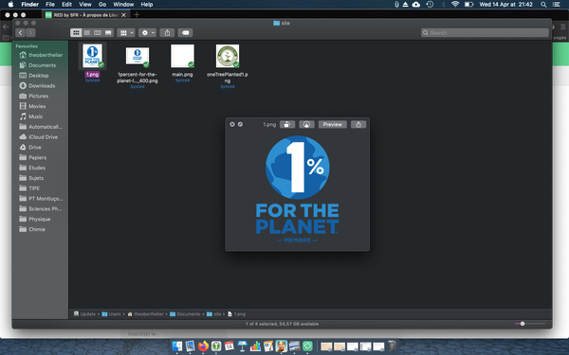
Task: Open the Edit menu
Action: (66, 5)
